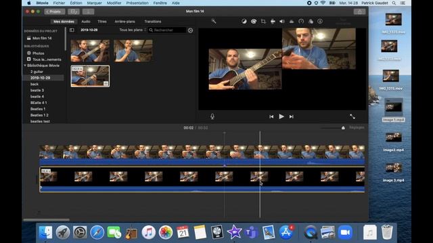Open Safari from the dock
This screenshot has height=243, width=433.
(x=97, y=232)
